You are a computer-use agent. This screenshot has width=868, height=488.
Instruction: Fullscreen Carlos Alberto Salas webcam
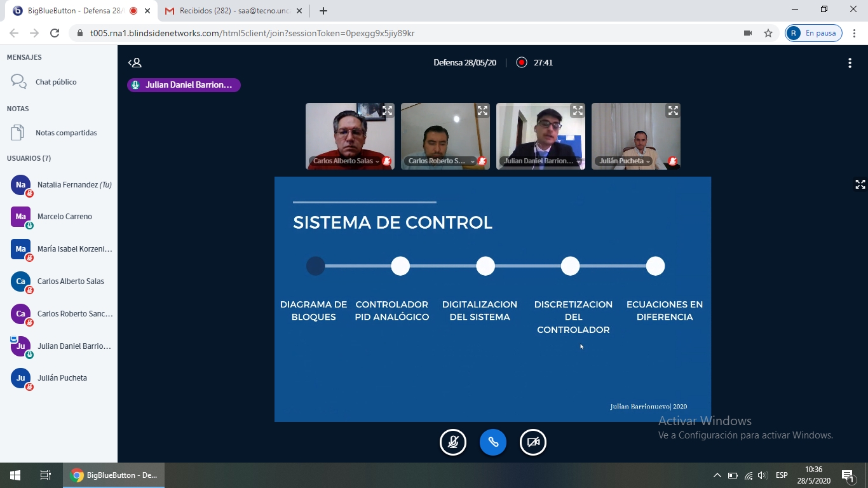387,111
